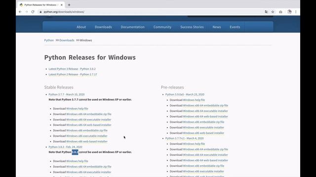Click the Stable Releases heading
The height and width of the screenshot is (177, 316).
pos(59,88)
